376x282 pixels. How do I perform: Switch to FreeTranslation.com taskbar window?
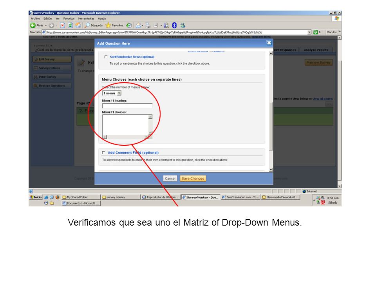tap(240, 197)
